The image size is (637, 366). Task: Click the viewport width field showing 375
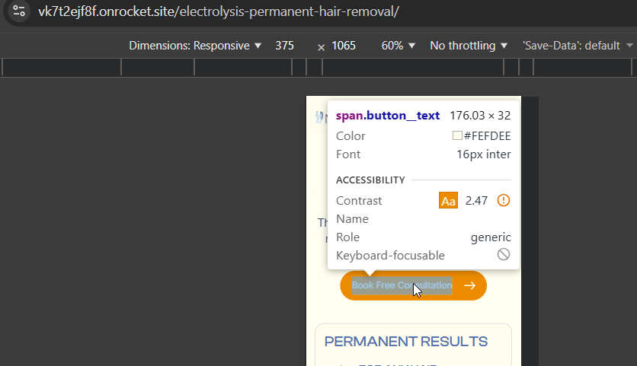point(284,46)
